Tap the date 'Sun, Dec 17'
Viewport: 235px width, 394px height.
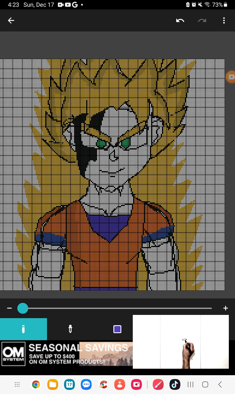38,5
